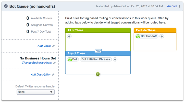Add a tag to Any of These
Image resolution: width=185 pixels, height=102 pixels.
115,59
